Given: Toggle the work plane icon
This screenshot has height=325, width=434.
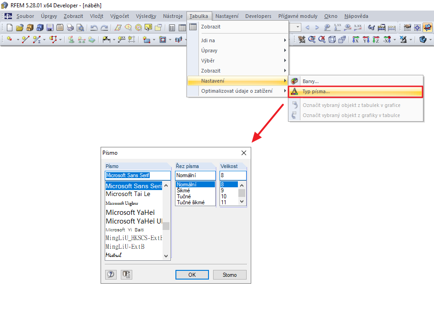Looking at the screenshot, I should (x=428, y=28).
